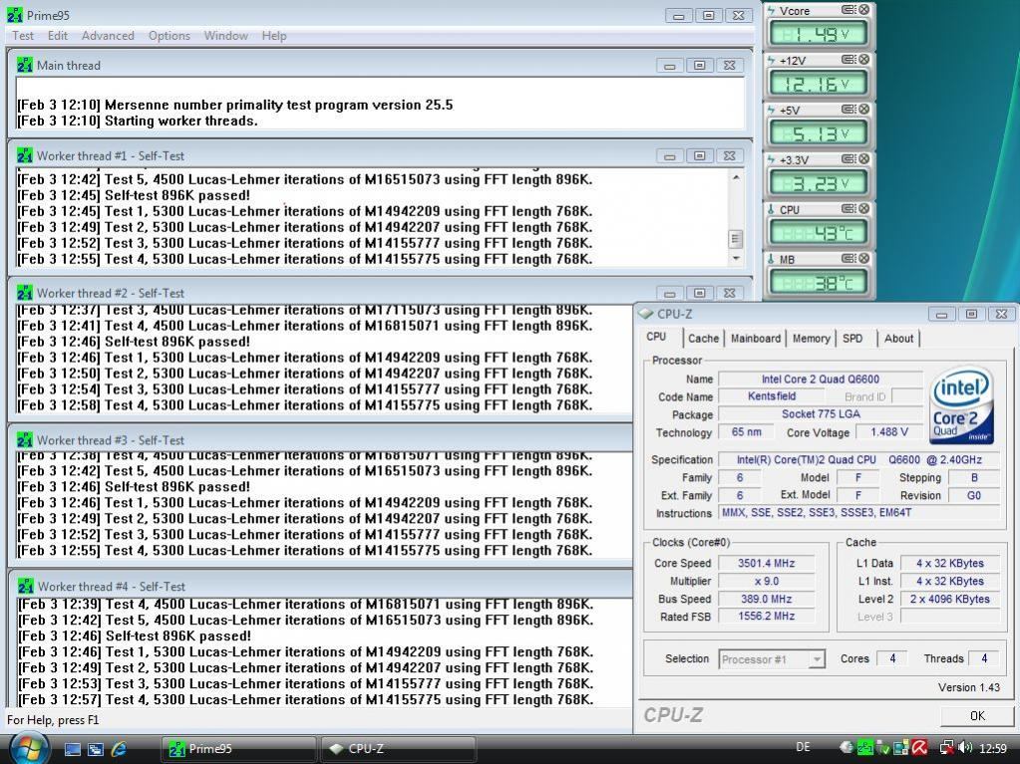This screenshot has width=1020, height=764.
Task: Click the Worker thread #2 window icon
Action: (x=25, y=293)
